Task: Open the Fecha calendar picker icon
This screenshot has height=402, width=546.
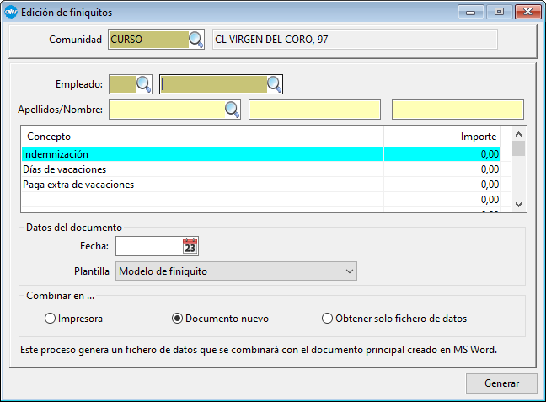Action: tap(190, 246)
